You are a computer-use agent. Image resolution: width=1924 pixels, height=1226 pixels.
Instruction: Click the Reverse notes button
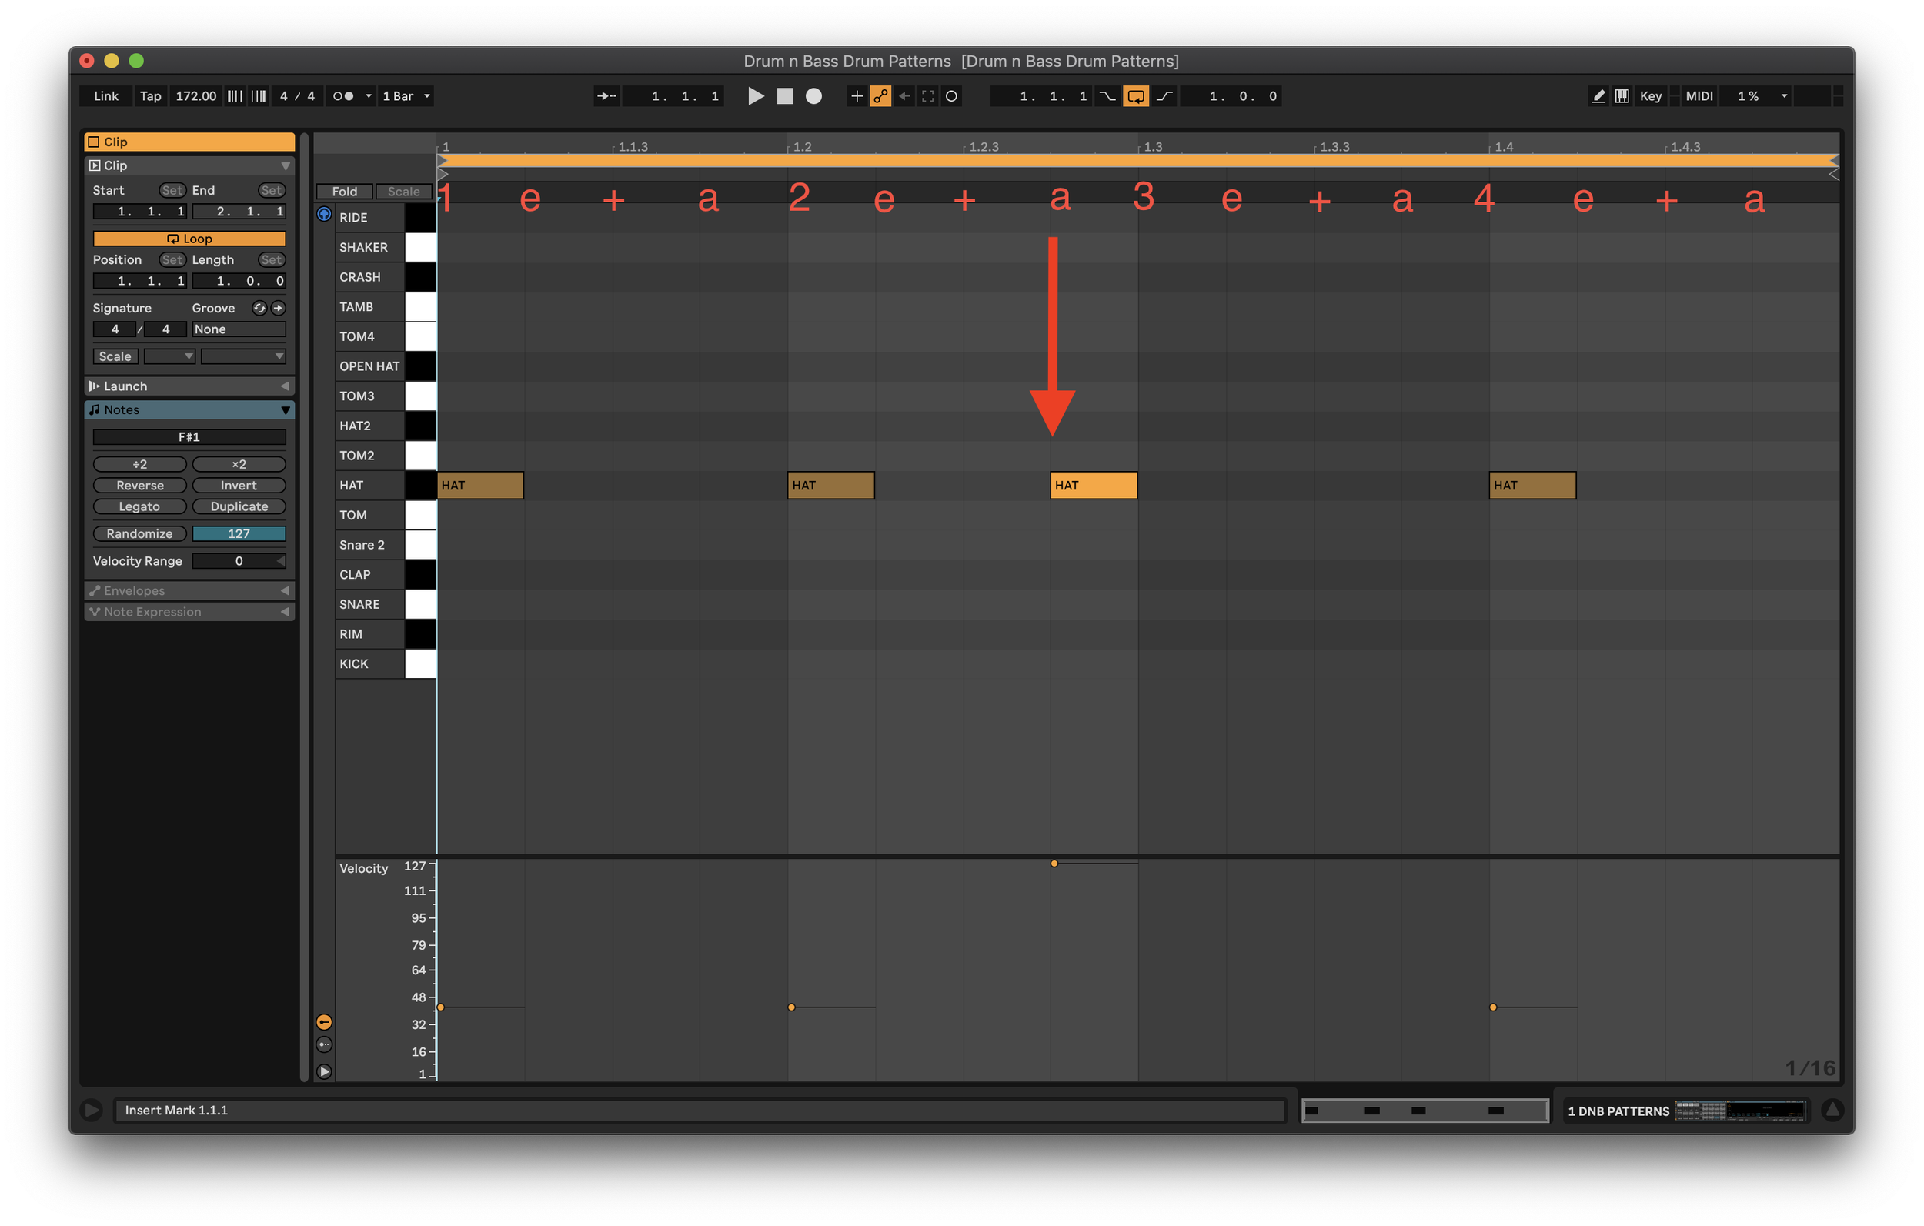tap(140, 485)
